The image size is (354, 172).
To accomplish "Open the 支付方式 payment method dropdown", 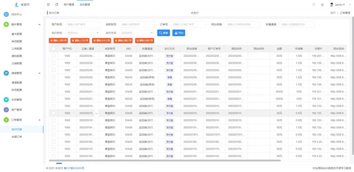I will [x=137, y=33].
